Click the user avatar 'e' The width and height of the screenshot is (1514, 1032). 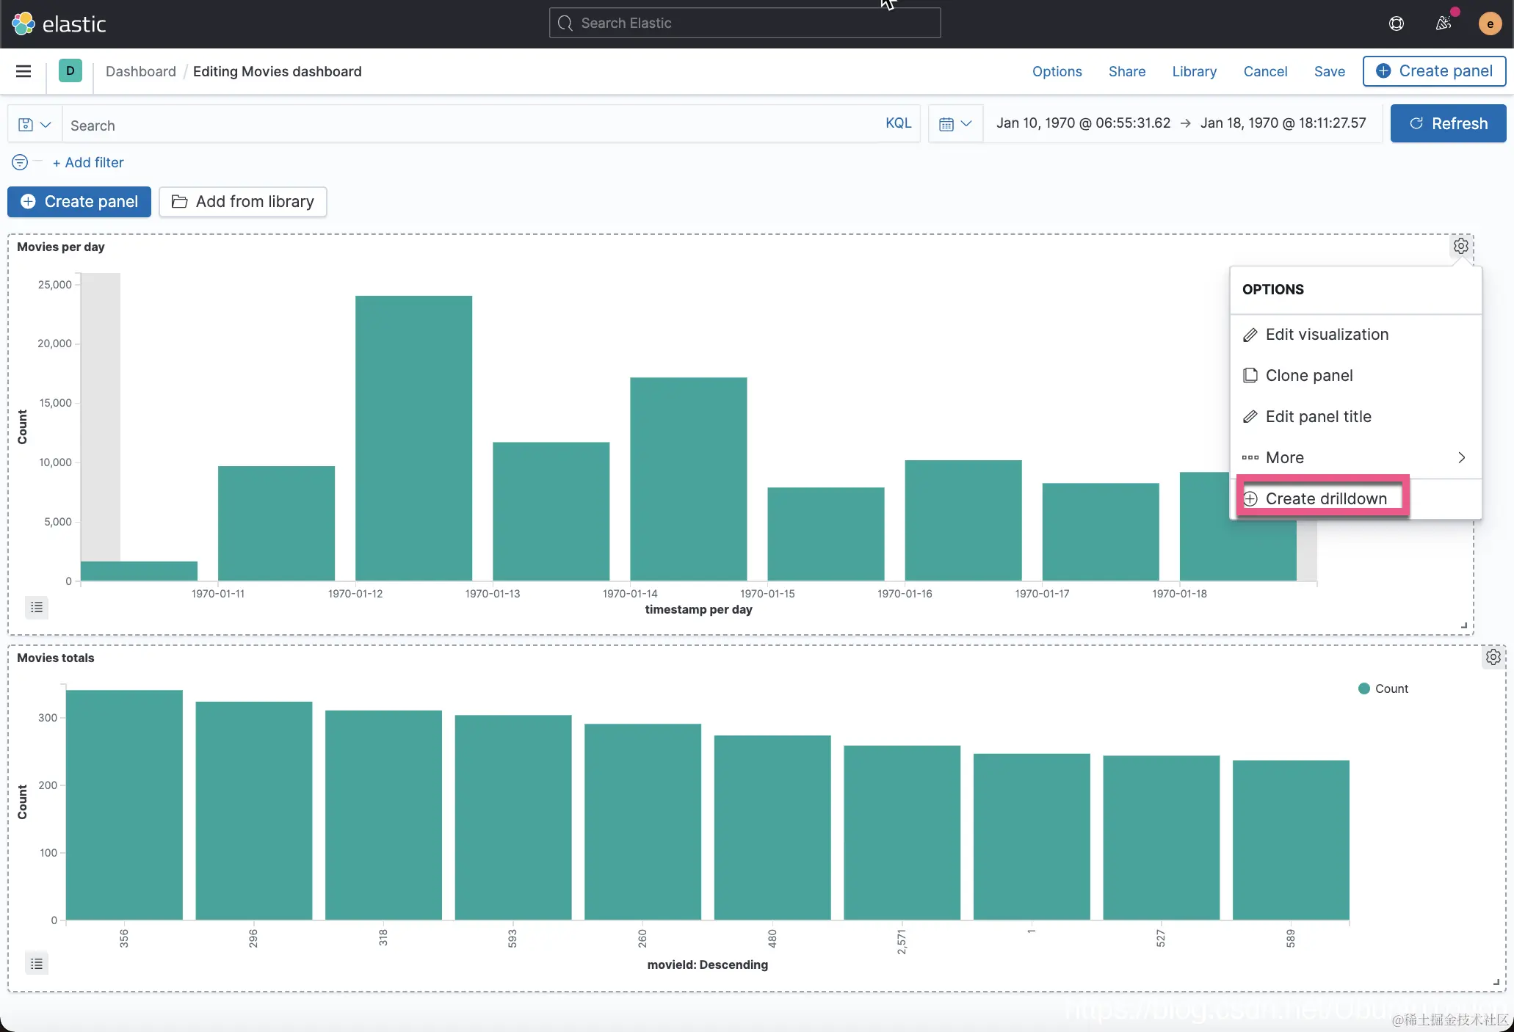[1489, 23]
